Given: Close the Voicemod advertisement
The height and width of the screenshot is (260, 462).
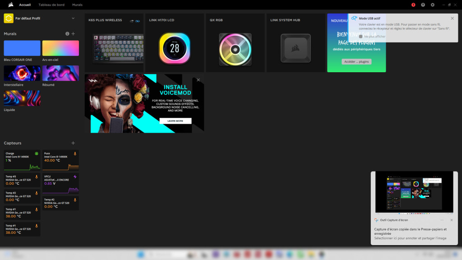Looking at the screenshot, I should 199,80.
